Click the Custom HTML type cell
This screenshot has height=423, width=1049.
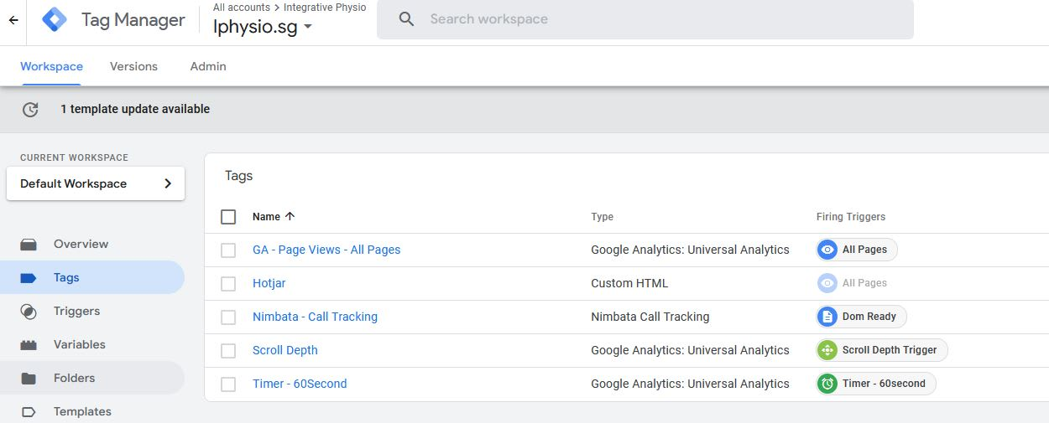click(629, 283)
